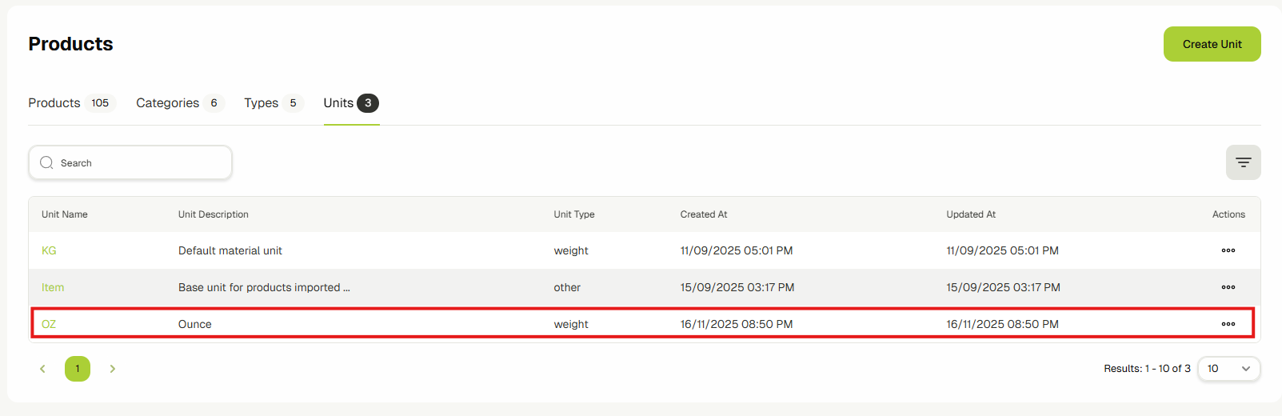Open the KG unit link

(x=49, y=250)
